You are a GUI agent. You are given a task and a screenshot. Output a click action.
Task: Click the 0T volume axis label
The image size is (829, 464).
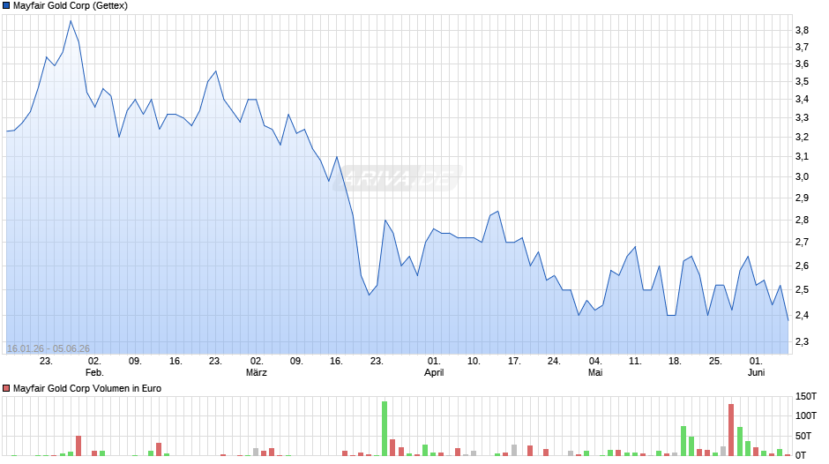point(801,455)
